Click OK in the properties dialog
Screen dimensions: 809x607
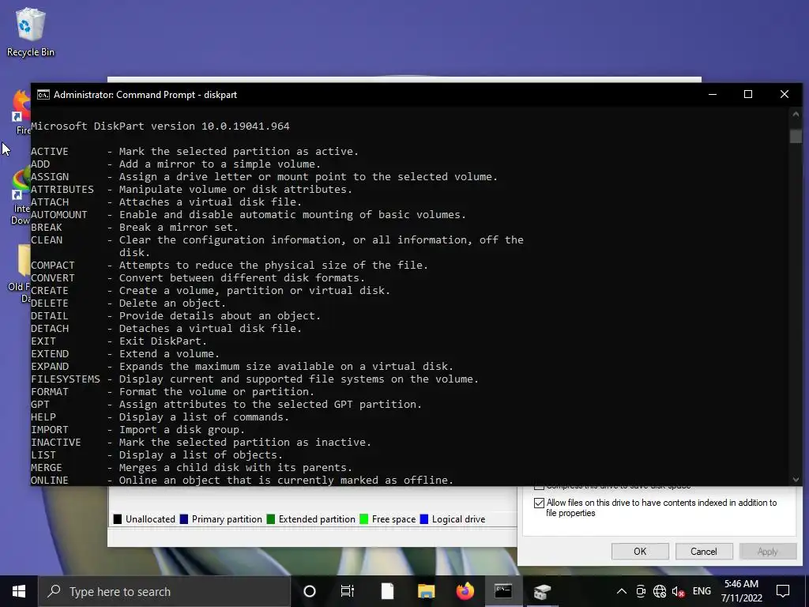(640, 551)
